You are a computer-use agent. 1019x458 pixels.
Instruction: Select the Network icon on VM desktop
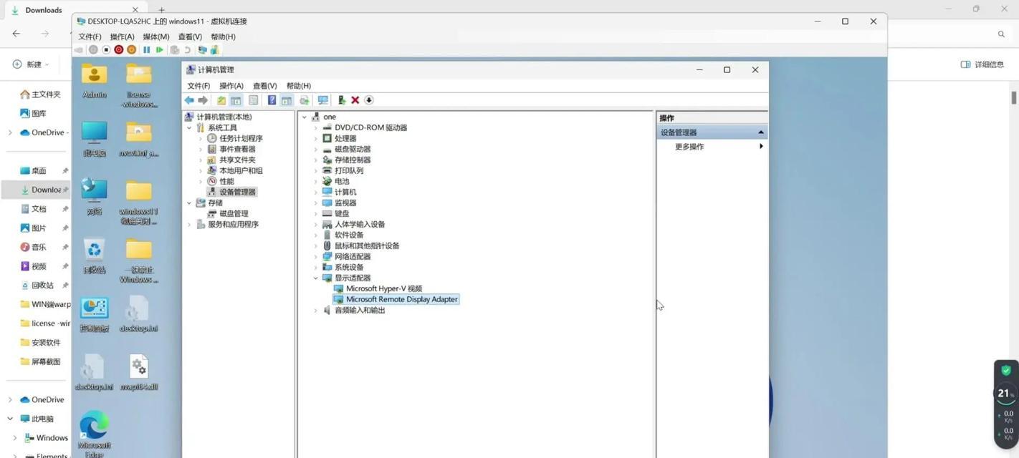(95, 197)
